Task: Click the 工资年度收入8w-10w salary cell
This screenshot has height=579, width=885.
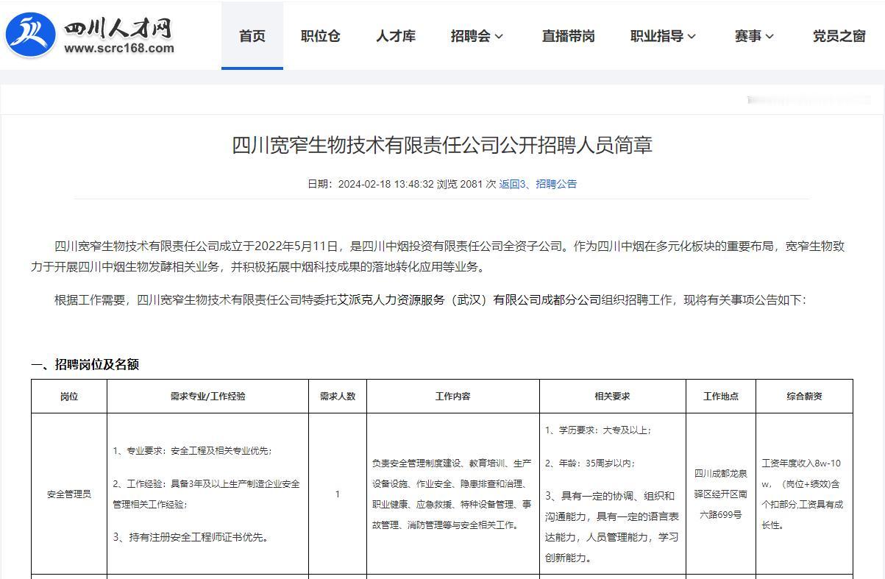Action: point(804,494)
